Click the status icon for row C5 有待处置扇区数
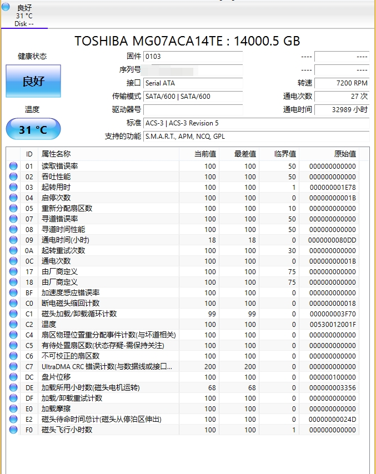Screen dimensions: 376x474 click(13, 345)
